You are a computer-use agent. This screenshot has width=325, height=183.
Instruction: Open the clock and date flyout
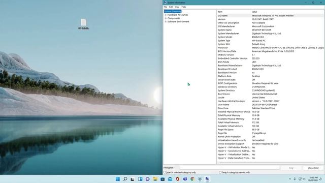[x=313, y=179]
